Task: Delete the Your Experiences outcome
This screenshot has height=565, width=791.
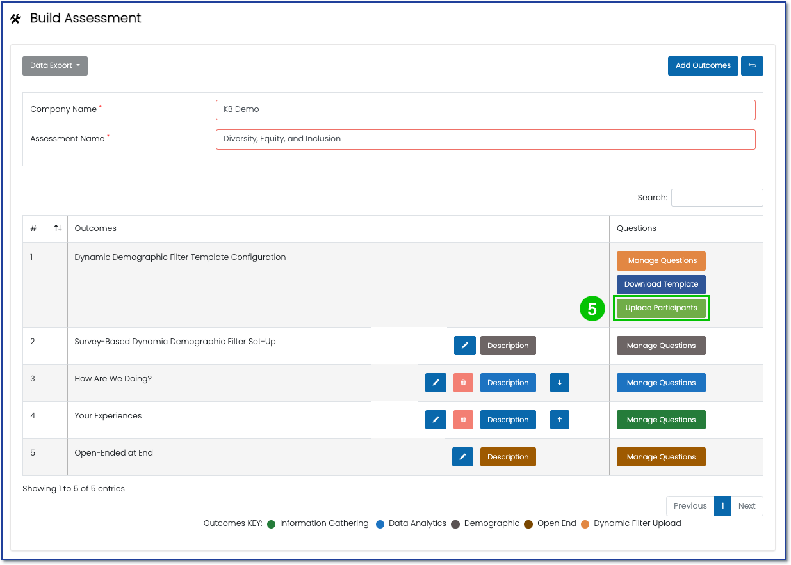Action: 463,420
